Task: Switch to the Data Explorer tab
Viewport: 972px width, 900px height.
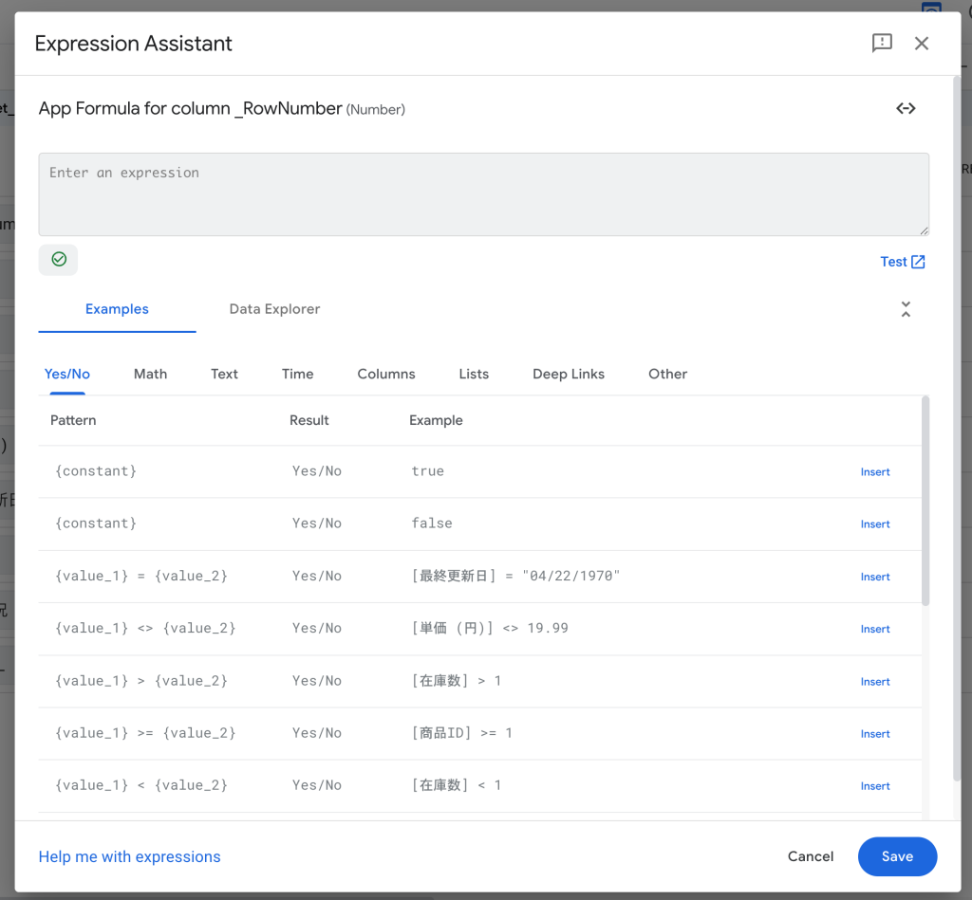Action: 274,309
